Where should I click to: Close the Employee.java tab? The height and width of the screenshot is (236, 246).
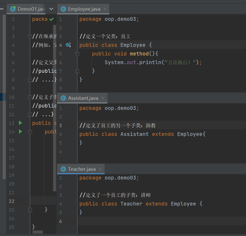pos(105,9)
